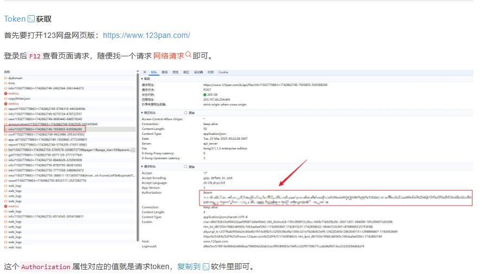Switch to the 启动器 tab

[x=198, y=72]
